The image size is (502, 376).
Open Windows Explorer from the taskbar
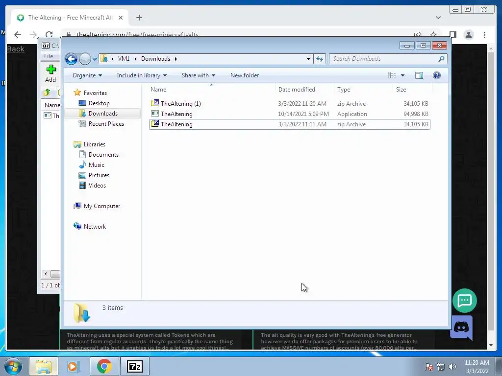coord(44,366)
